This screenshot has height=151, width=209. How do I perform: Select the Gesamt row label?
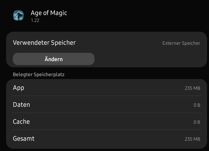point(24,138)
